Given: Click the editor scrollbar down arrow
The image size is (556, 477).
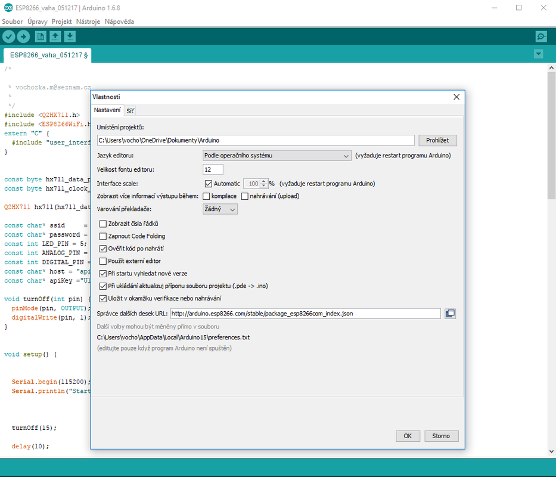Looking at the screenshot, I should (x=551, y=452).
